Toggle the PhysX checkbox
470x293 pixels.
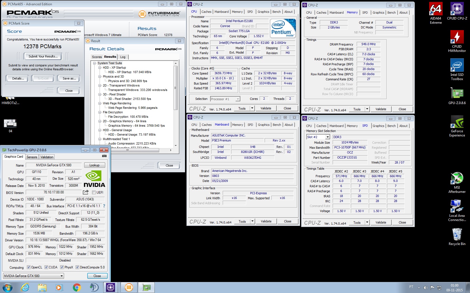(x=62, y=267)
